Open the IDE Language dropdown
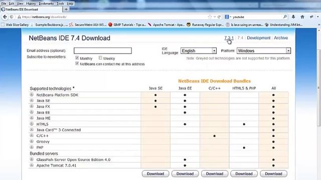Screen dimensions: 321x180 [199, 50]
